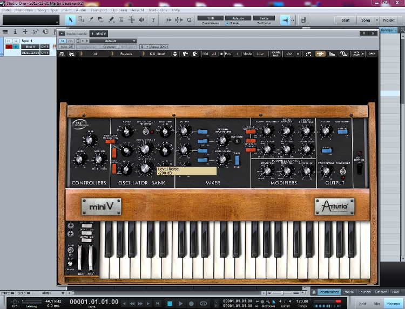This screenshot has width=405, height=309.
Task: Click the Record button in transport
Action: click(x=191, y=304)
